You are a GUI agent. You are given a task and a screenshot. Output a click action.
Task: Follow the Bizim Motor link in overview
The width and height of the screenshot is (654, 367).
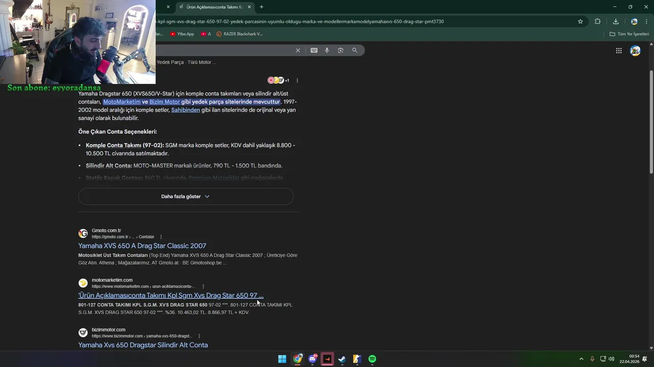165,102
